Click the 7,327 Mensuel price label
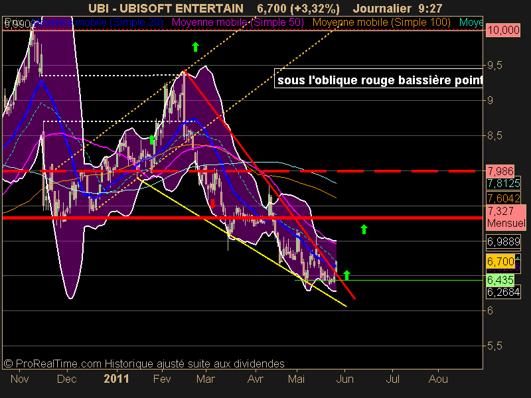 point(506,218)
